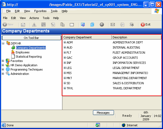The image size is (163, 129).
Task: Click the Statistical Reporting page icon
Action: [13, 56]
